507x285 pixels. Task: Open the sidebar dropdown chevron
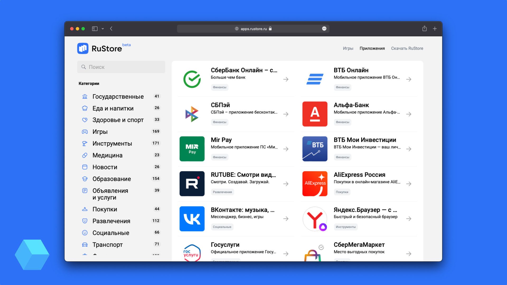point(103,28)
